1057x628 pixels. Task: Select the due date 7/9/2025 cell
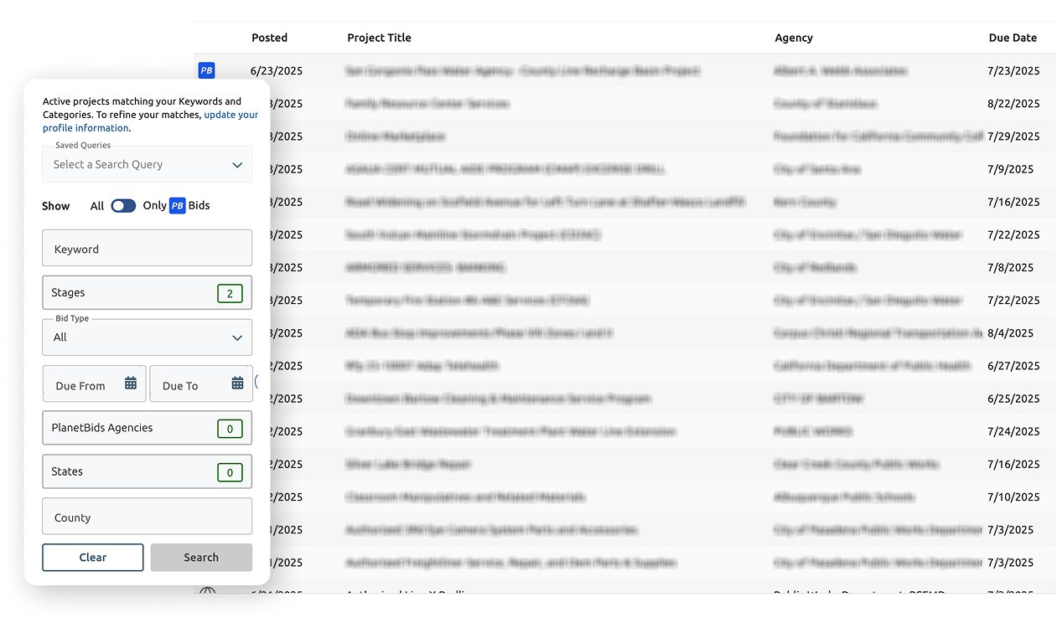(x=1010, y=169)
